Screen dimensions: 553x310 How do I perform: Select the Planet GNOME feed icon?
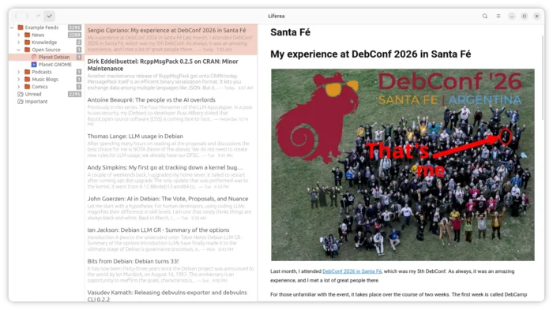[x=34, y=65]
